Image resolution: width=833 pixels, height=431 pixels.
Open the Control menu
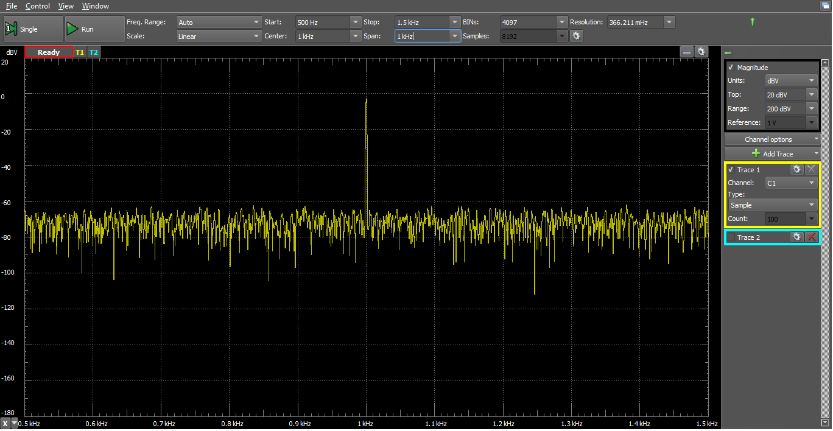point(38,6)
